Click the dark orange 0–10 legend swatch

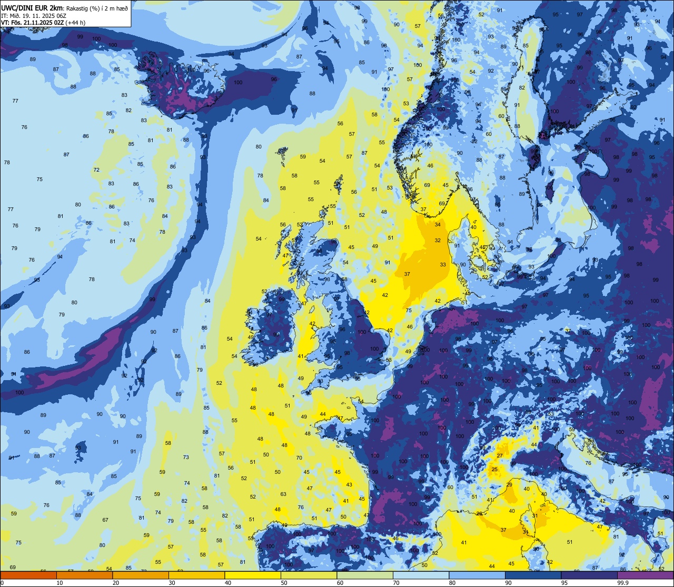tap(28, 575)
